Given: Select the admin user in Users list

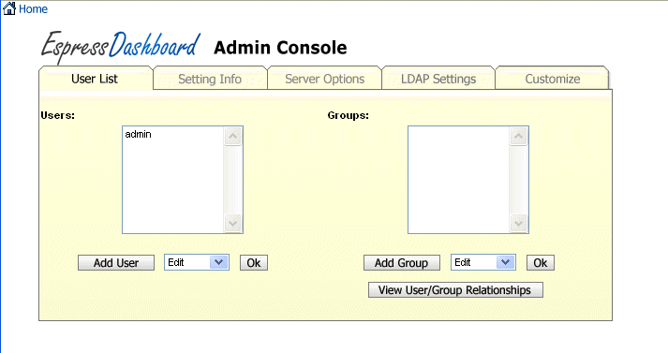Looking at the screenshot, I should pyautogui.click(x=138, y=134).
